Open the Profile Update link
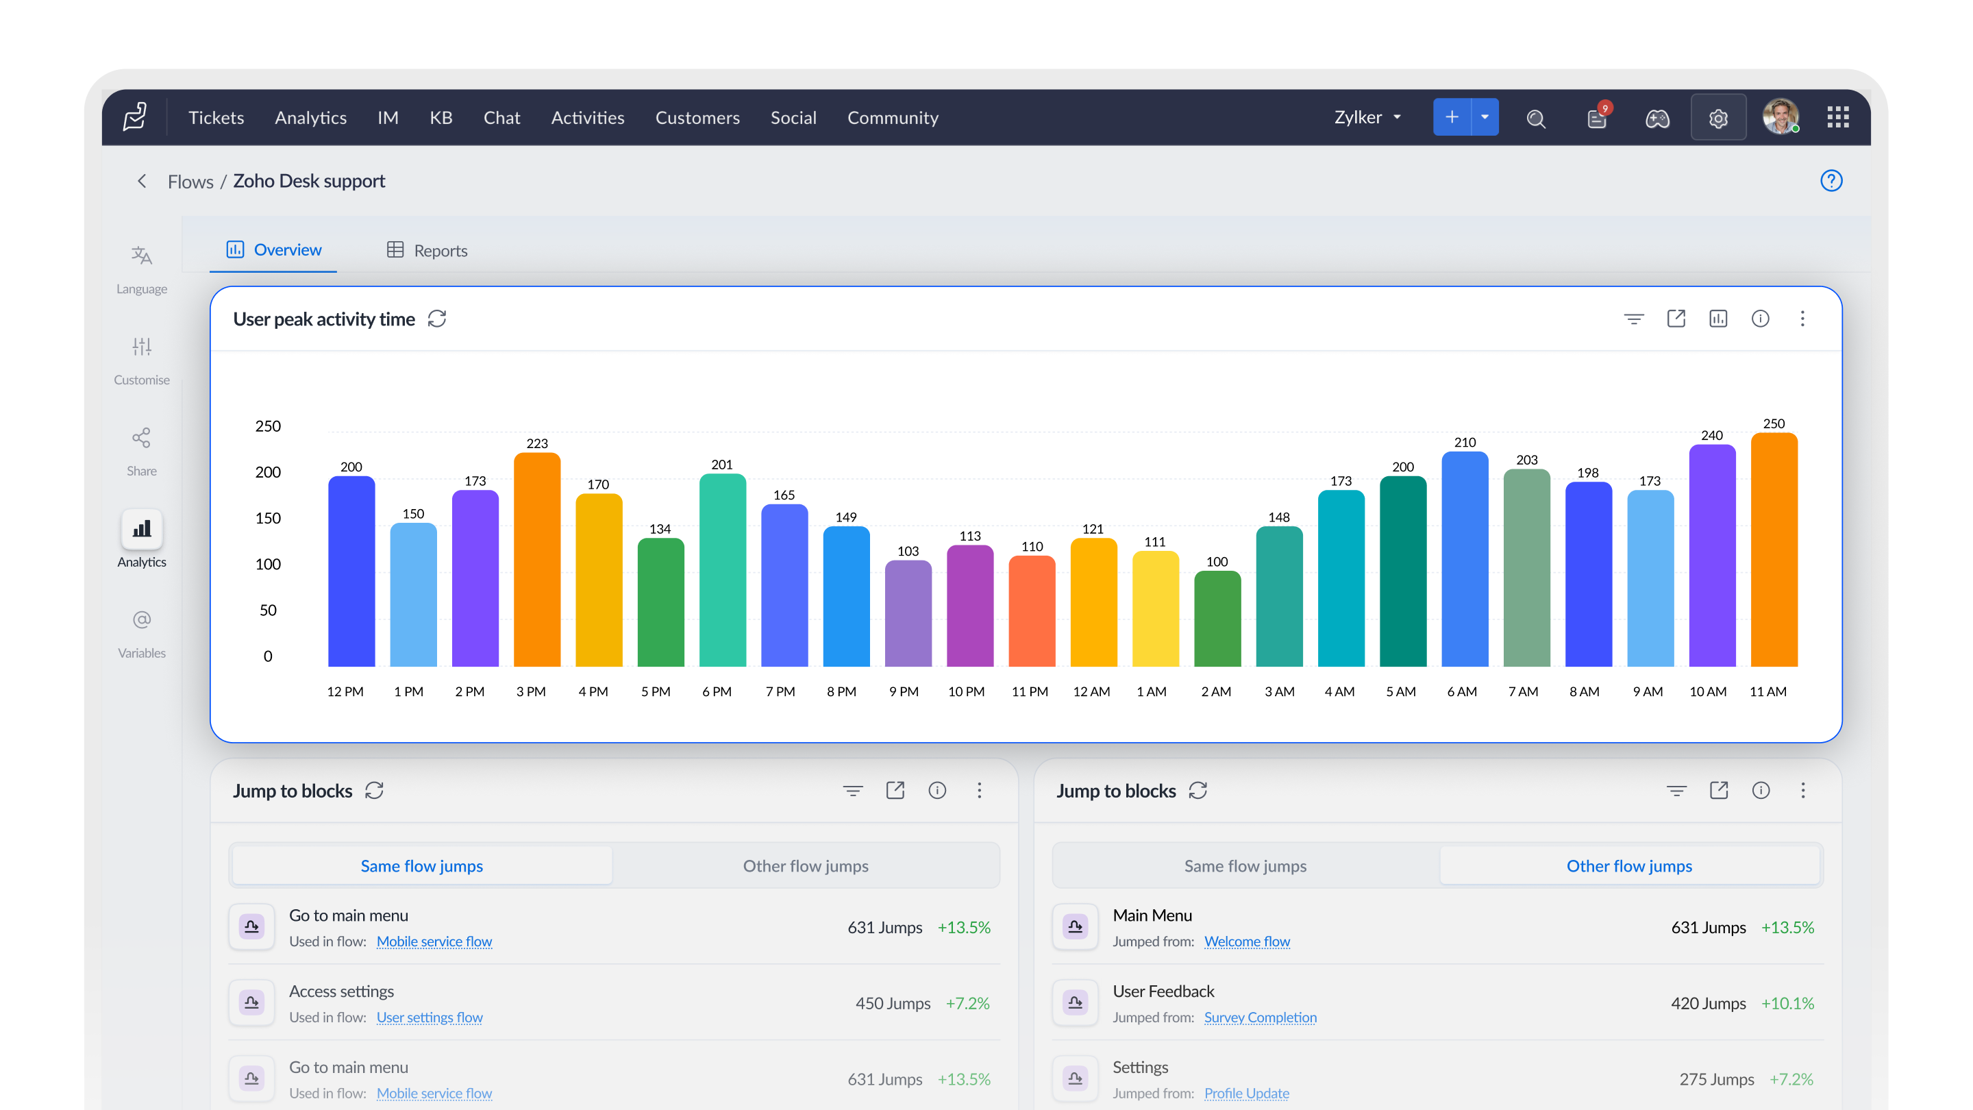Image resolution: width=1973 pixels, height=1110 pixels. coord(1247,1093)
